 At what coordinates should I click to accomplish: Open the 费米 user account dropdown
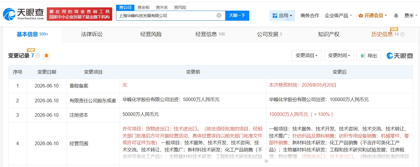click(x=411, y=16)
